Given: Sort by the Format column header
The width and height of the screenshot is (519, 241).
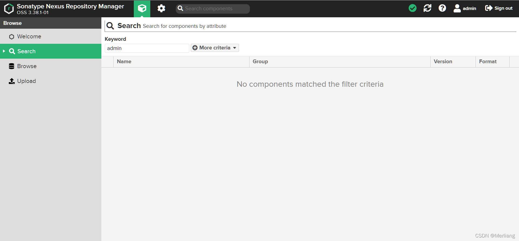Looking at the screenshot, I should [x=493, y=62].
